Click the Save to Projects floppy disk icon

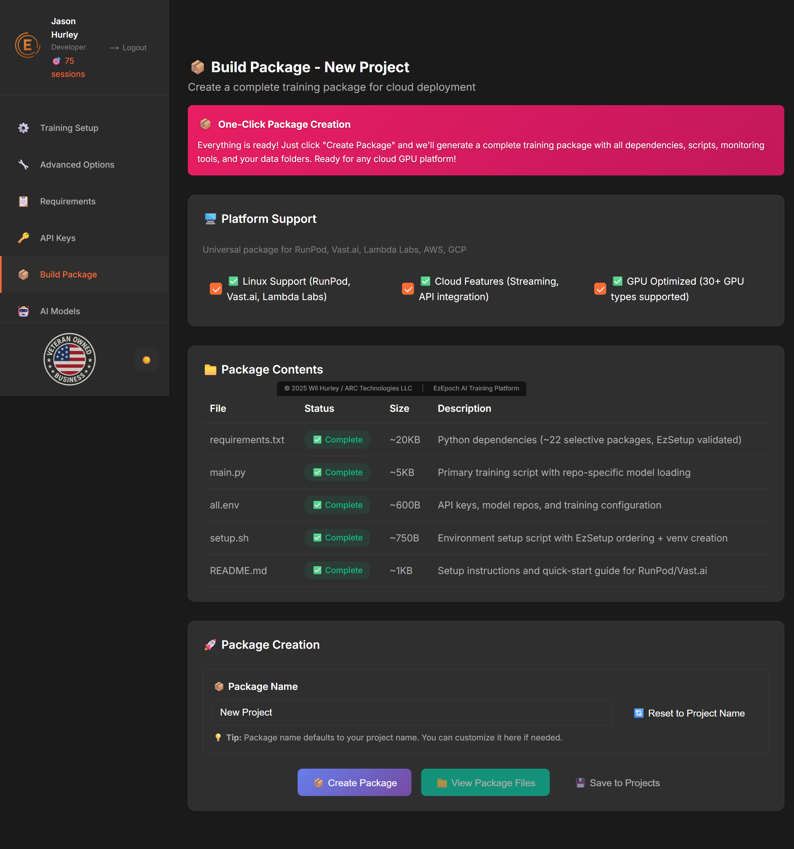(580, 782)
